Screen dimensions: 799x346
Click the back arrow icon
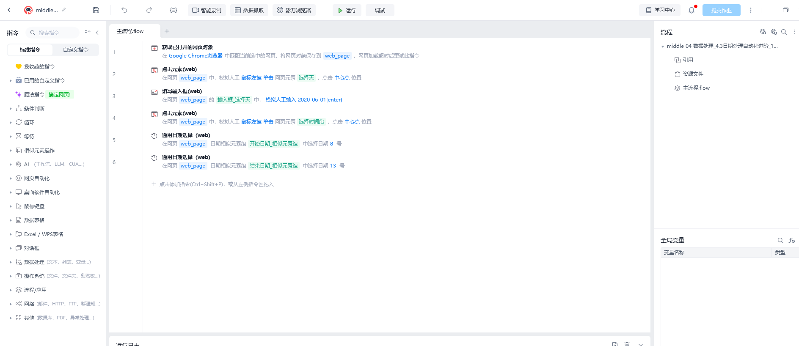click(x=9, y=10)
